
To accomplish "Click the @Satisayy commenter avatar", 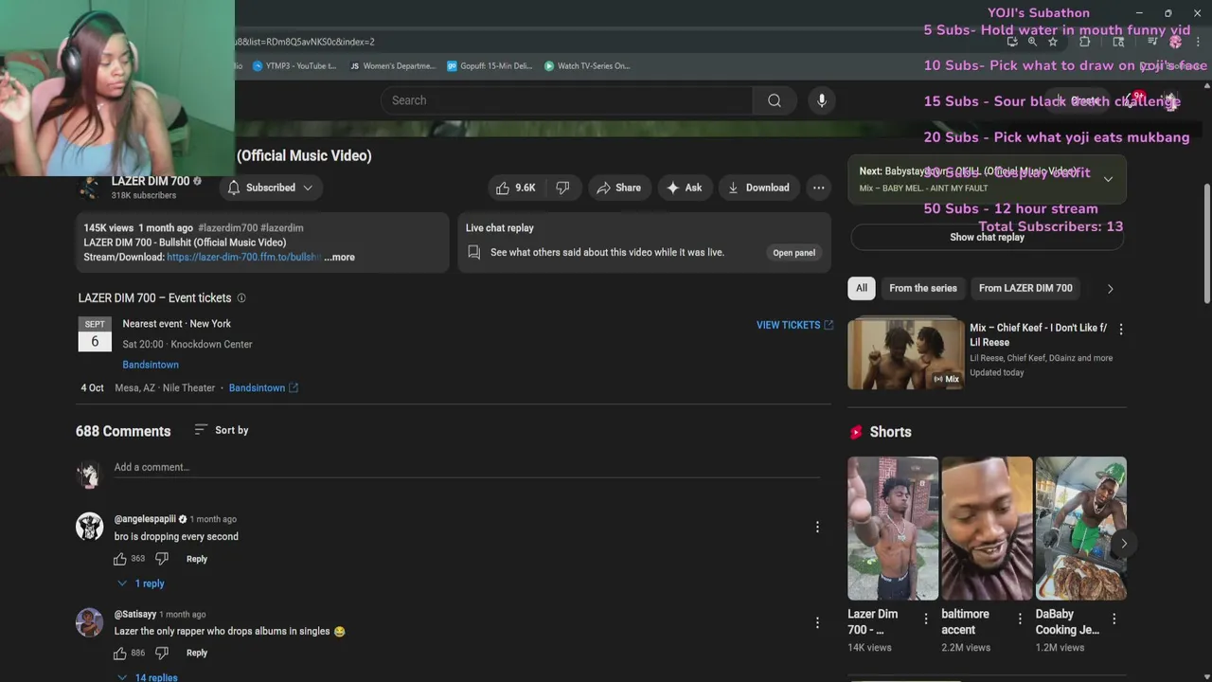I will coord(90,622).
